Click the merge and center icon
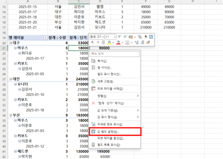Viewport: 223px width, 159px height. [151, 37]
